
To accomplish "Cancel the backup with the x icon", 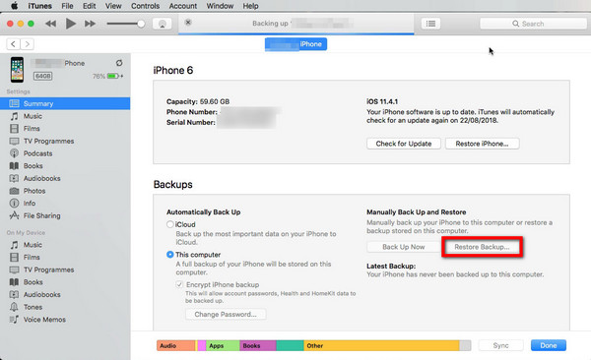I will pyautogui.click(x=188, y=23).
